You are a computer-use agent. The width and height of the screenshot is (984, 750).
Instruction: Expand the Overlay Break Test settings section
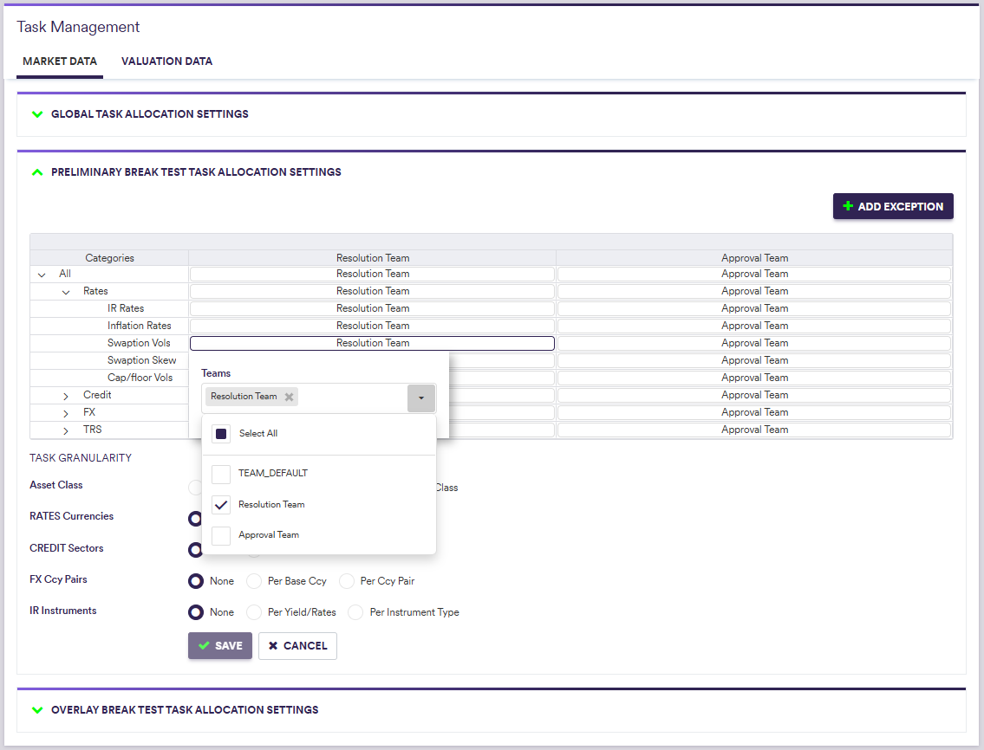(37, 710)
